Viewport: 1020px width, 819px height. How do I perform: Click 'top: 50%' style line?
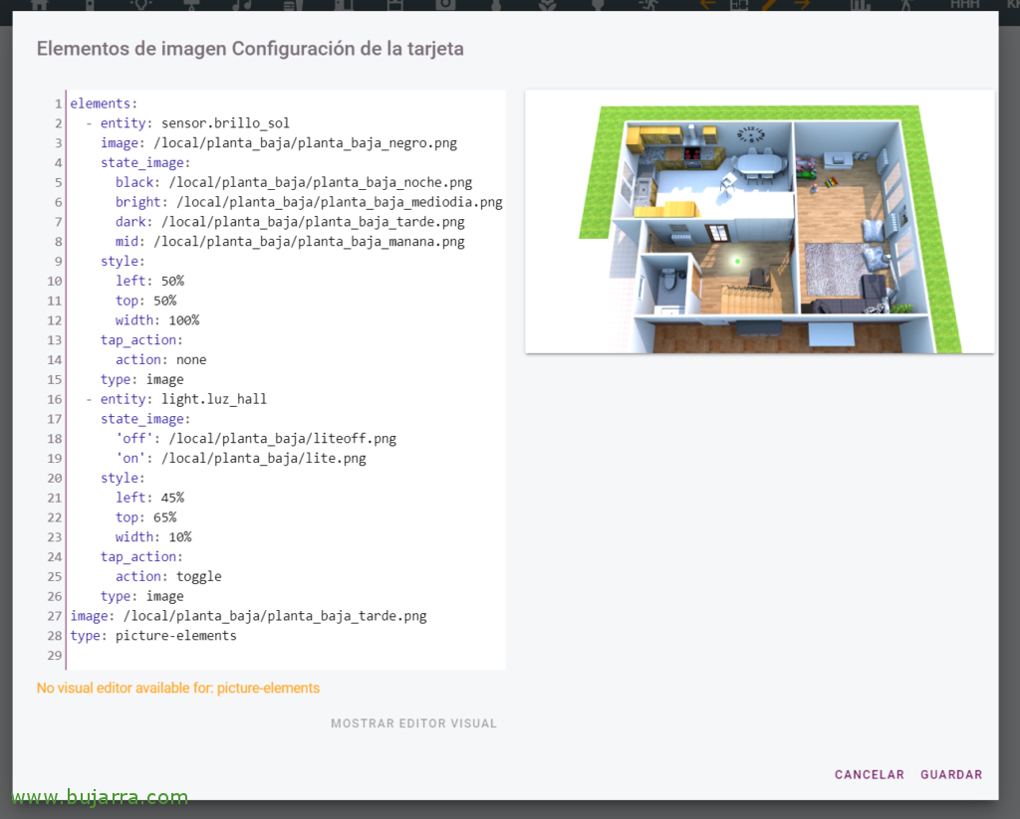coord(145,301)
